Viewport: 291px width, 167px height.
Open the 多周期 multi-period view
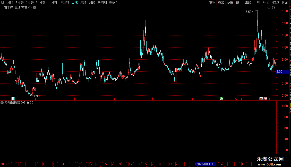[x=102, y=2]
